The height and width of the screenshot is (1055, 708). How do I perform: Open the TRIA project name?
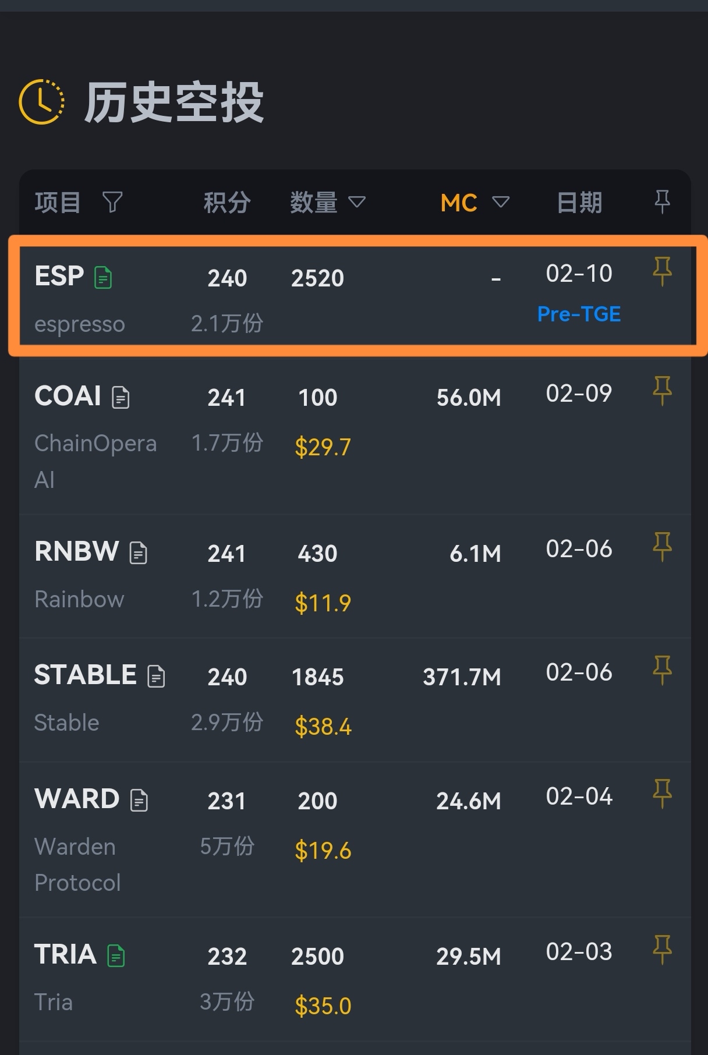point(65,954)
